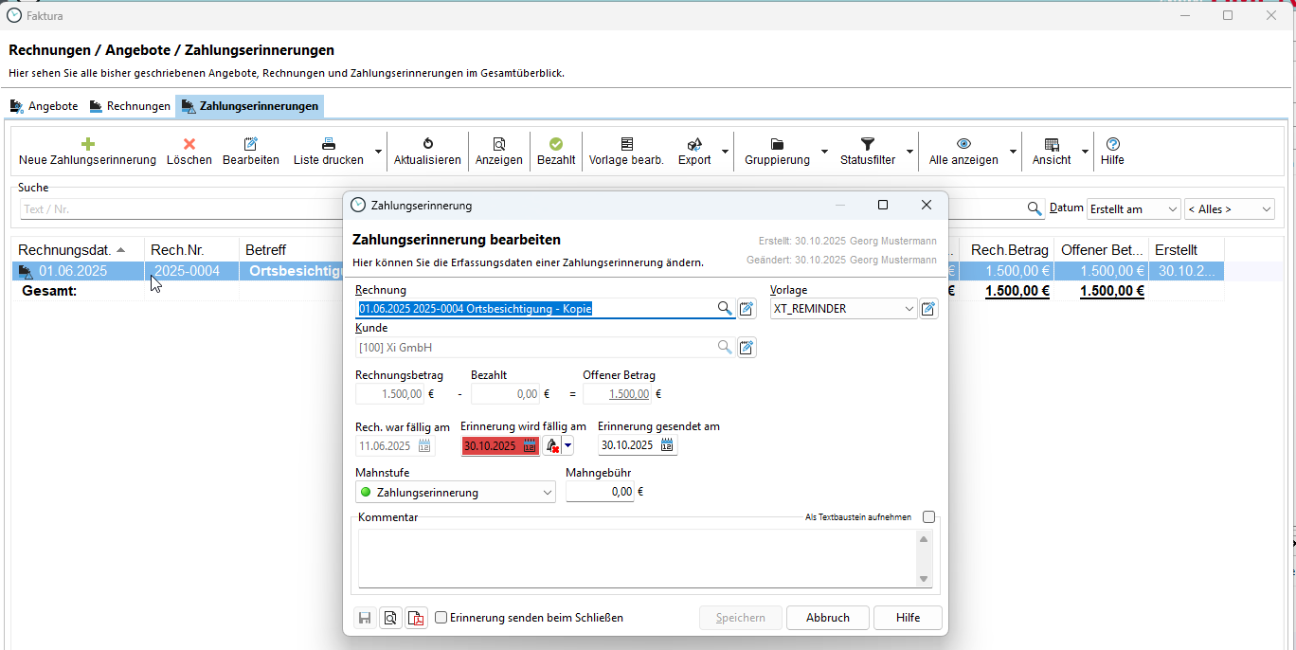Enable Erinnerung senden beim Schließen checkbox
Screen dimensions: 1296x650
pyautogui.click(x=441, y=618)
